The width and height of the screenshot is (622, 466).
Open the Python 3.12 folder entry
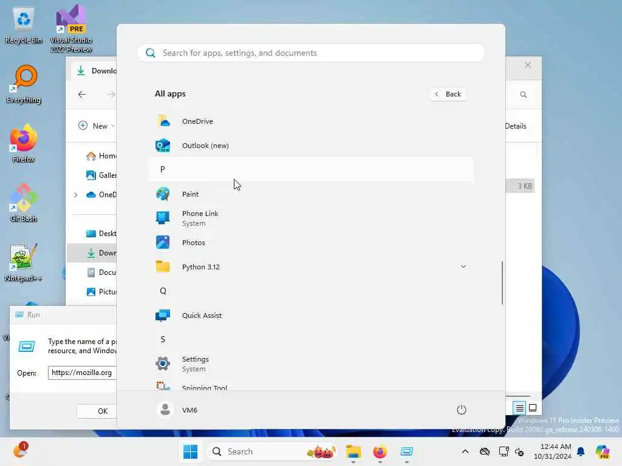coord(311,267)
